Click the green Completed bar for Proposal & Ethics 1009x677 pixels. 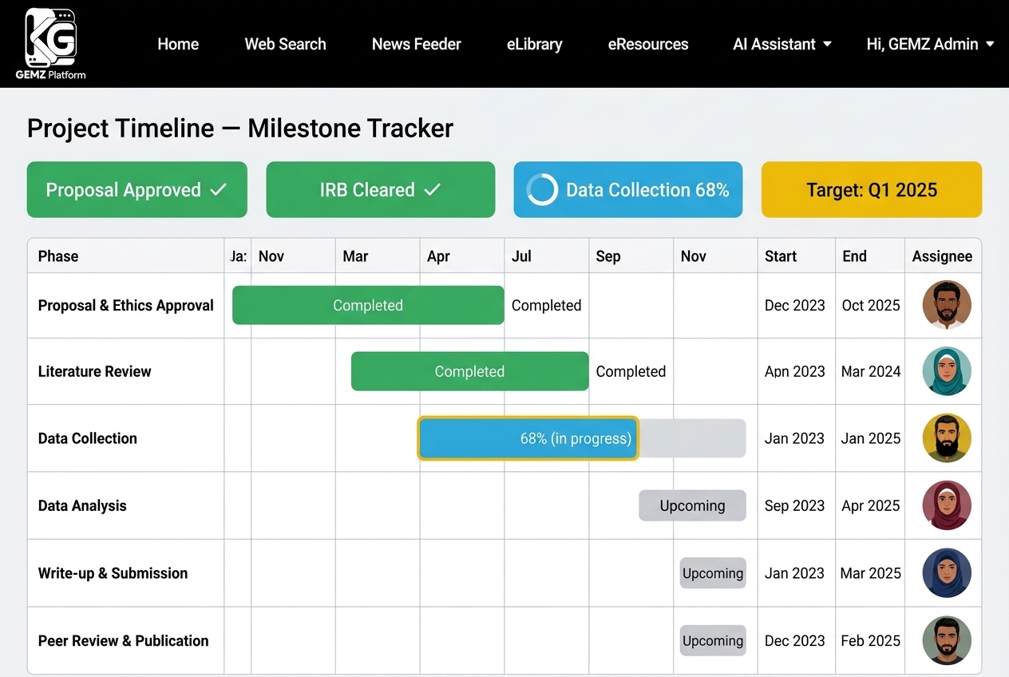[x=368, y=305]
